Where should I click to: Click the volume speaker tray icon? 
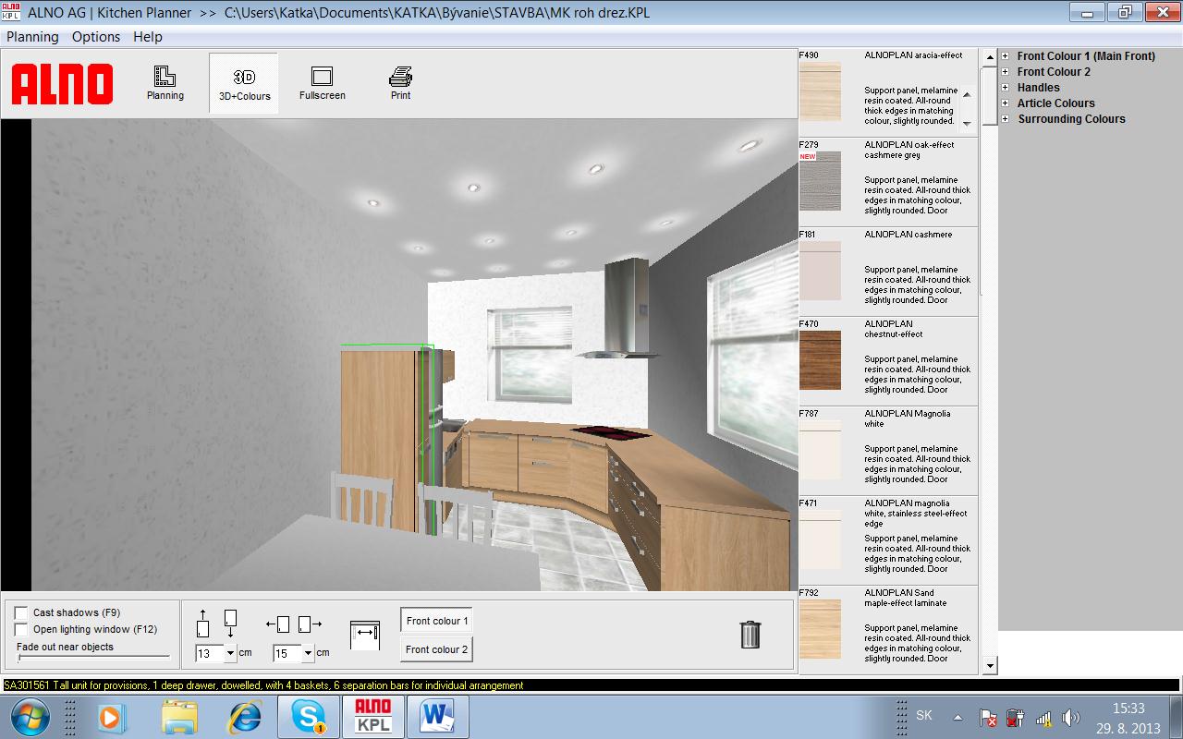(1070, 718)
